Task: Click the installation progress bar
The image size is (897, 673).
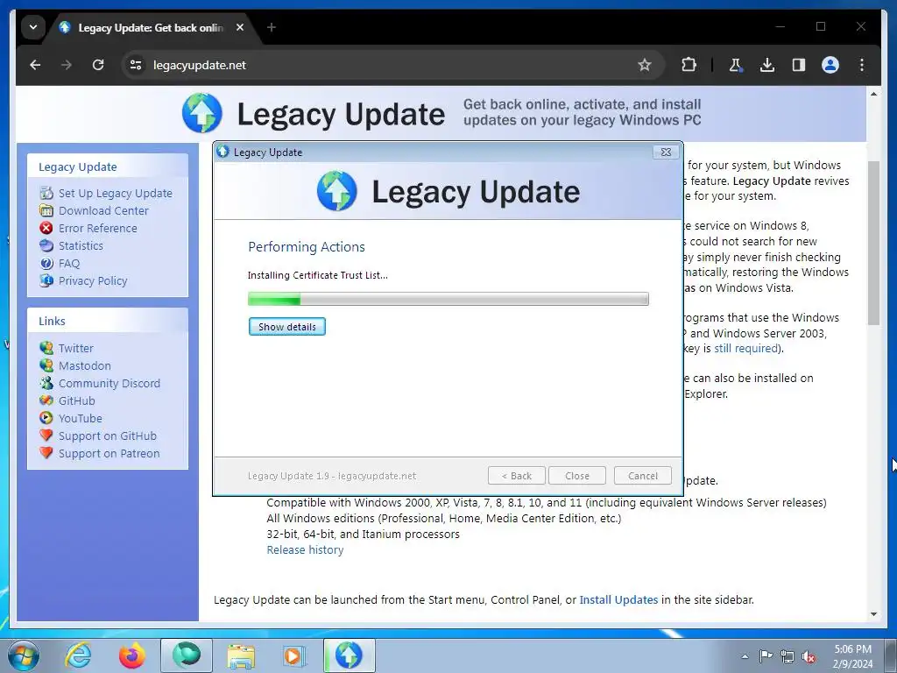Action: 448,299
